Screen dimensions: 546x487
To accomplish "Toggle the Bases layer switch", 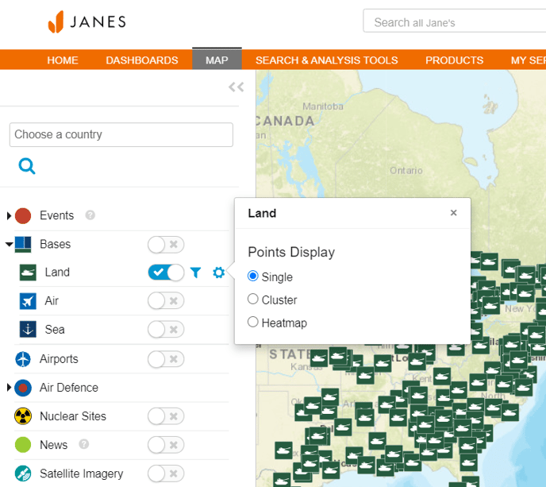I will (x=166, y=245).
